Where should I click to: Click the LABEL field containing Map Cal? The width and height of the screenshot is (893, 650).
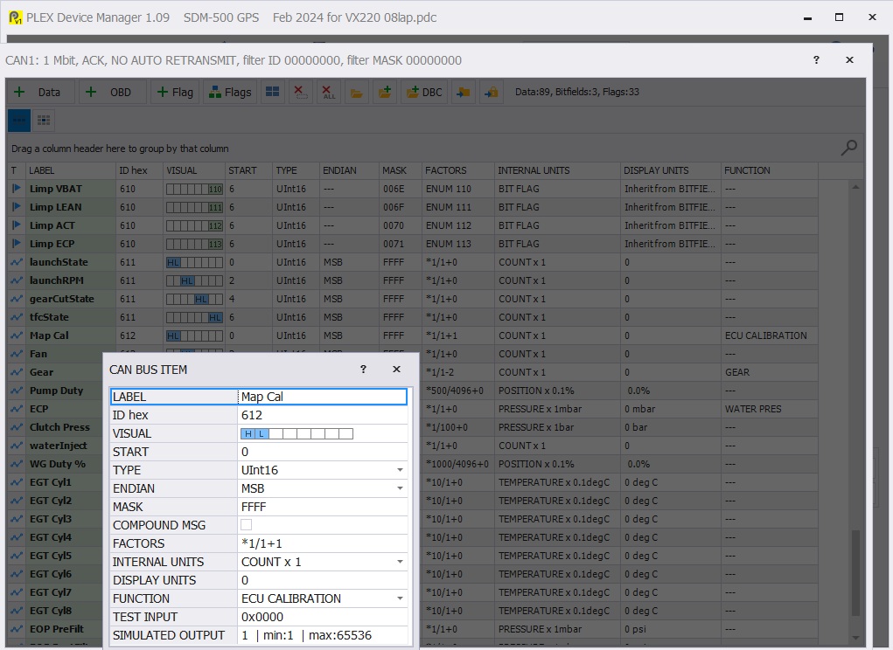322,397
